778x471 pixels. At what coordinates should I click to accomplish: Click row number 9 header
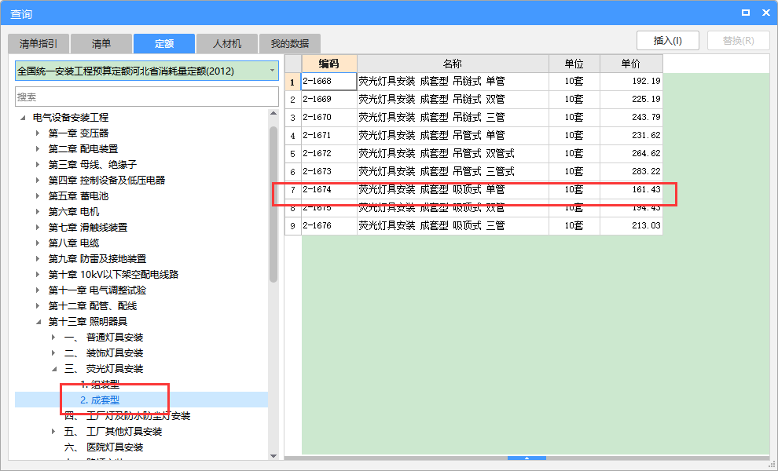(293, 225)
